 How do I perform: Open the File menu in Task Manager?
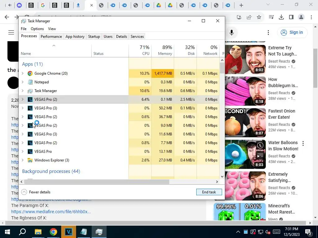click(24, 29)
